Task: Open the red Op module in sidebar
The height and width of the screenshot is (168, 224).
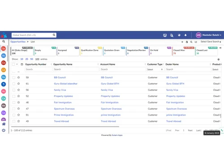Action: 4,48
